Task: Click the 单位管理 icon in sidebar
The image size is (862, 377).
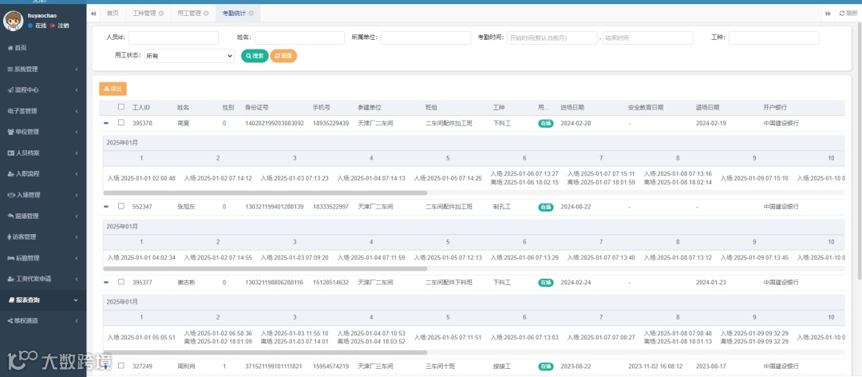Action: click(x=10, y=132)
